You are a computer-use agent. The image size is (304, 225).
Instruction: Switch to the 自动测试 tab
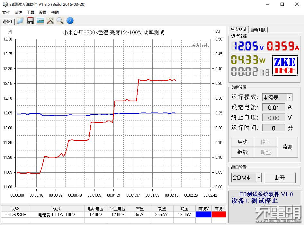258,30
